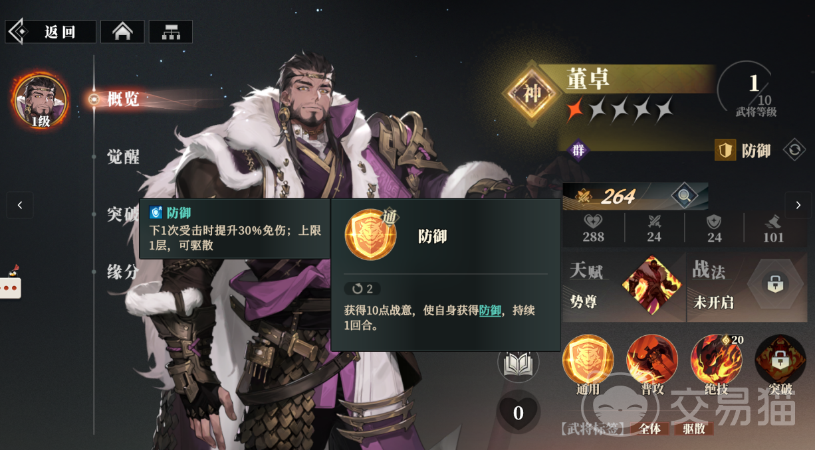Show previous hero with left arrow

click(20, 205)
